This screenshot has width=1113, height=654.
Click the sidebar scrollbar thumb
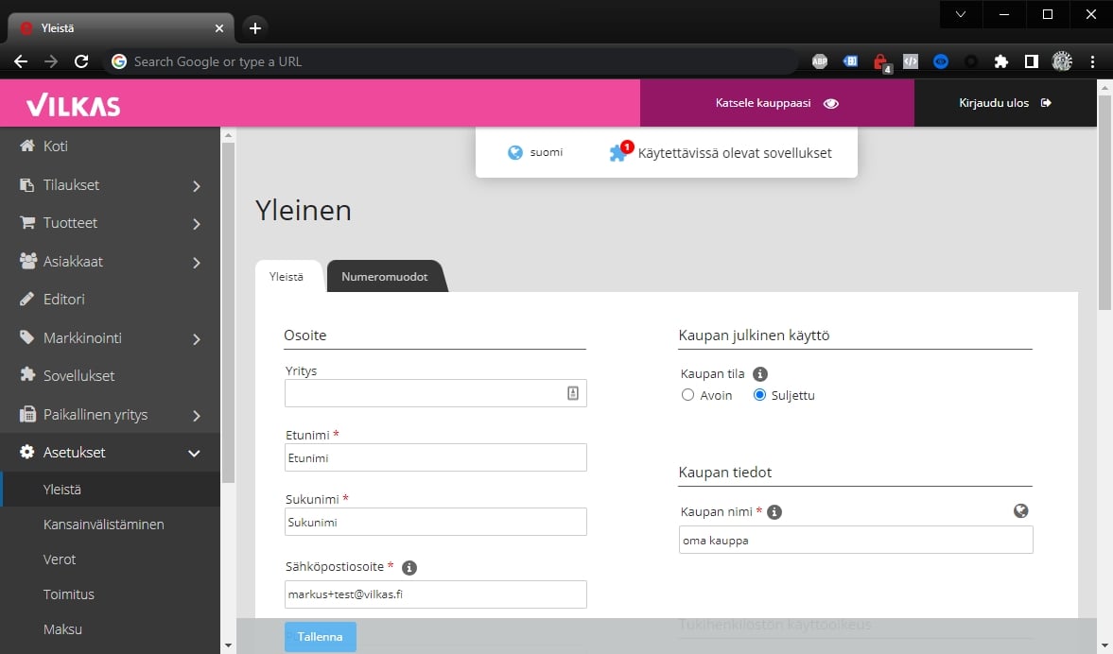[228, 312]
